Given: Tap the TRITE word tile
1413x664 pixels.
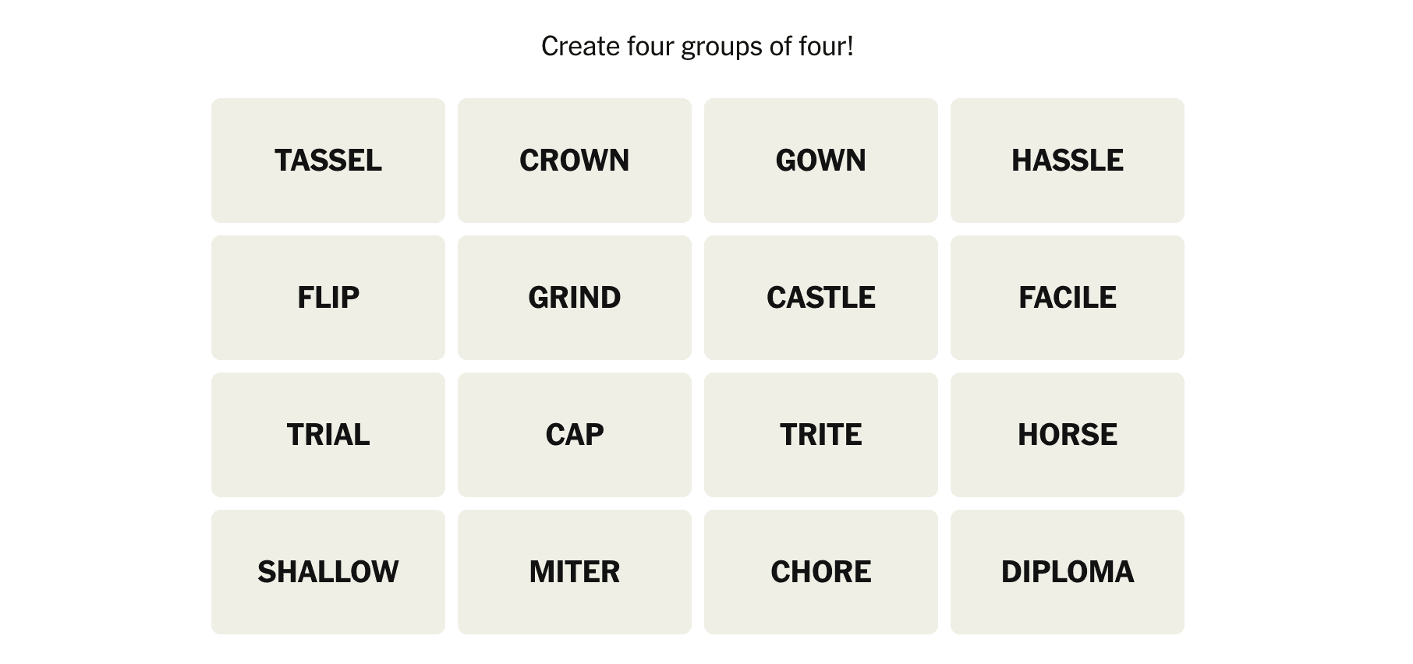Looking at the screenshot, I should 820,435.
